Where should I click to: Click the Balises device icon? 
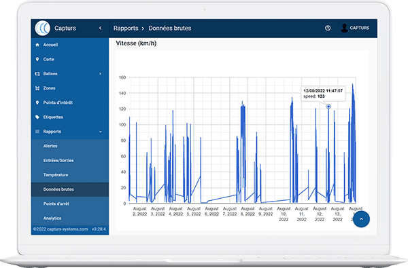(x=37, y=74)
